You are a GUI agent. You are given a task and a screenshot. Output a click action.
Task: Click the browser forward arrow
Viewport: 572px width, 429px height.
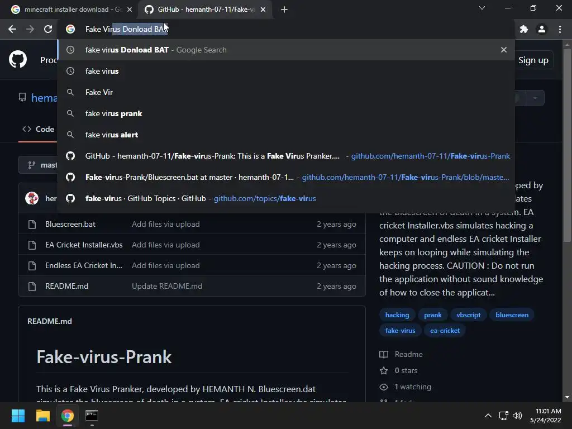click(x=30, y=29)
